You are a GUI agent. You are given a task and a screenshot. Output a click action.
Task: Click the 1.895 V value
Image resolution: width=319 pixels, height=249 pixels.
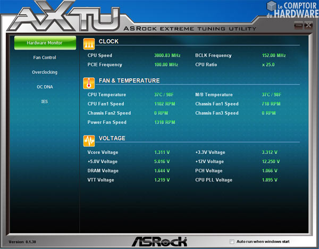(270, 180)
